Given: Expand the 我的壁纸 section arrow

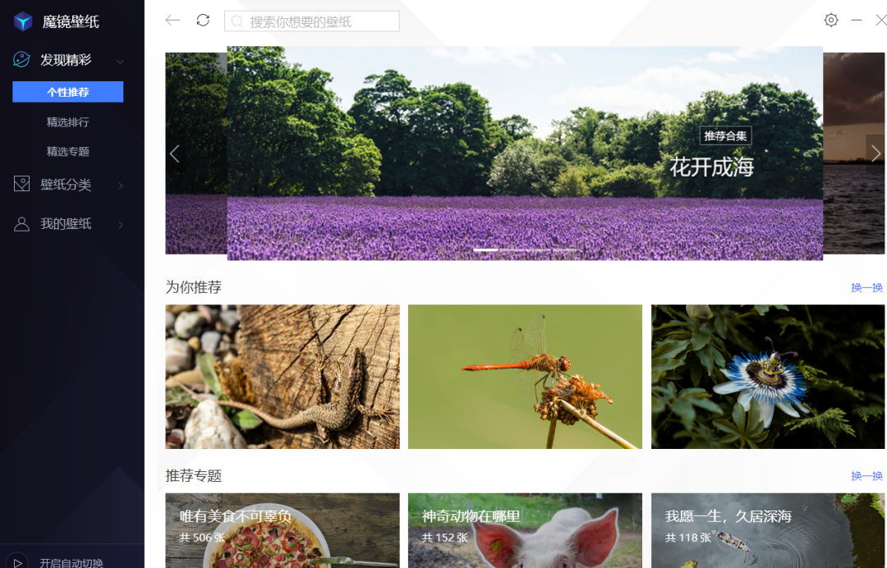Looking at the screenshot, I should click(121, 225).
